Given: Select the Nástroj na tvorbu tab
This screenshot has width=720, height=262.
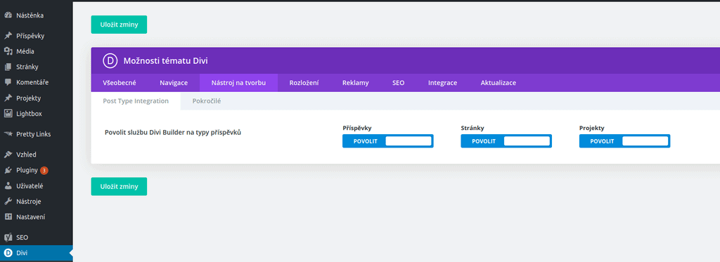Looking at the screenshot, I should (238, 83).
